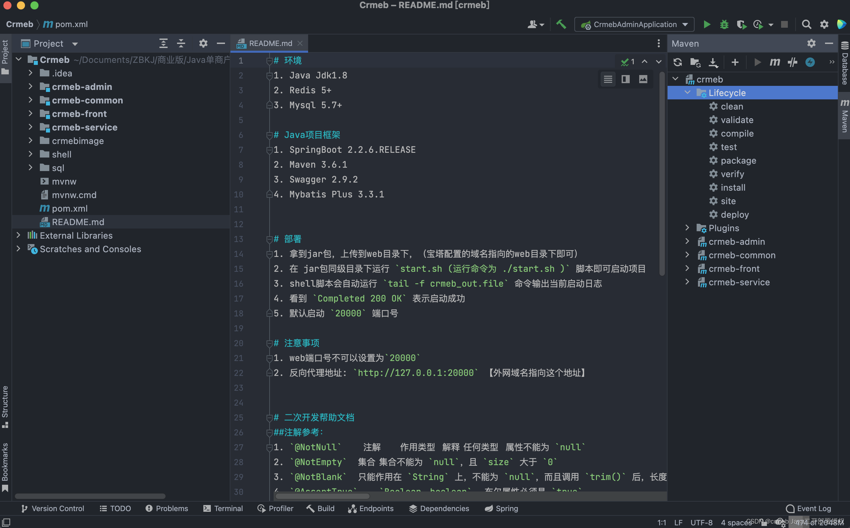
Task: Expand the Plugins node in Maven panel
Action: [687, 228]
